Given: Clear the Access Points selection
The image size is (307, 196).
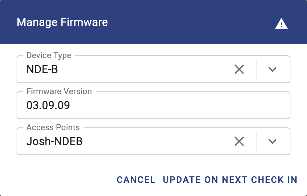Looking at the screenshot, I should [239, 141].
